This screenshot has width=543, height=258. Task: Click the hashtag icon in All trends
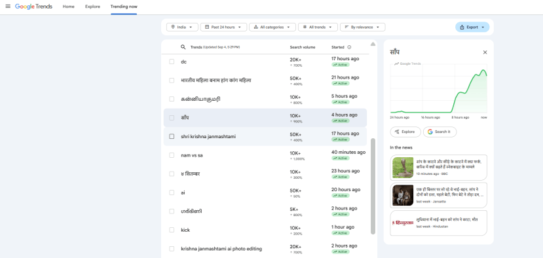(305, 27)
